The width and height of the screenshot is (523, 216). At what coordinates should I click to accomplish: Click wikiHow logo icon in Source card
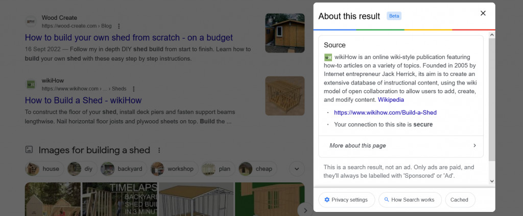pyautogui.click(x=328, y=57)
